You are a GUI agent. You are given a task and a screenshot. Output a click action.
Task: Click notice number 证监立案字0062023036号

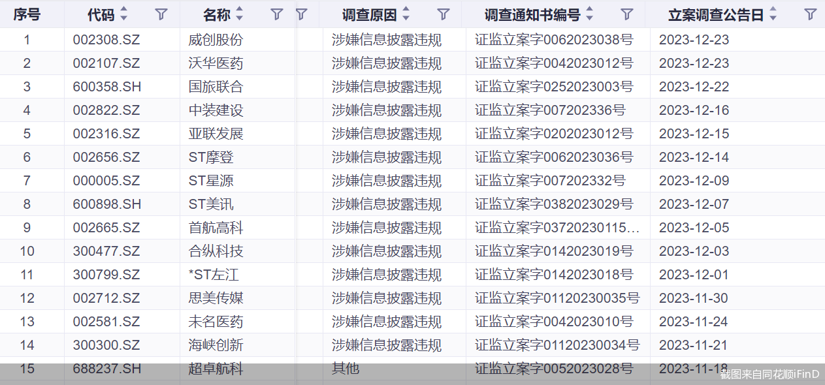coord(554,157)
